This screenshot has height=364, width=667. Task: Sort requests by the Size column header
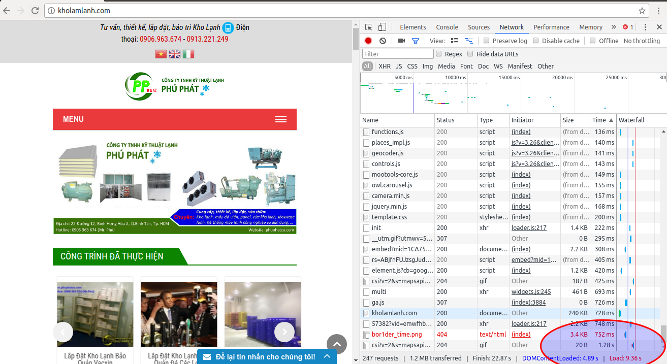tap(575, 120)
